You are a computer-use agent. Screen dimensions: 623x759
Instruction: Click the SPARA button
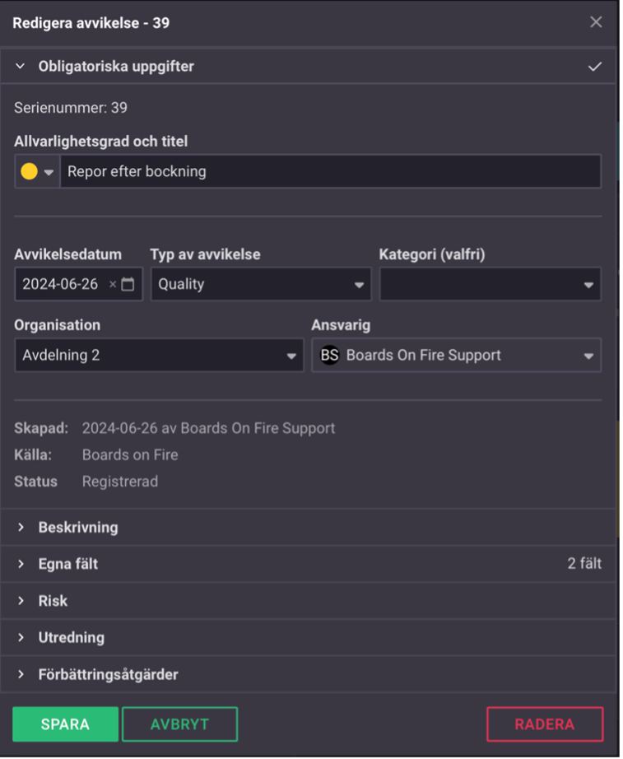tap(65, 724)
